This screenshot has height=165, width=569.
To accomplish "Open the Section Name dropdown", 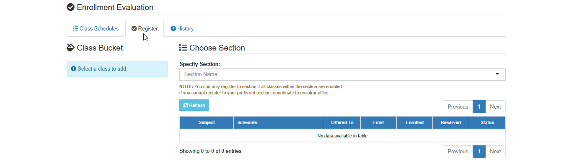I will click(x=342, y=74).
